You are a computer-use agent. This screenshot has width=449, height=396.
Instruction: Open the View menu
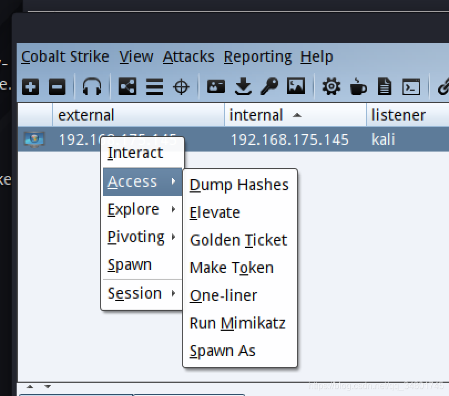pos(136,56)
